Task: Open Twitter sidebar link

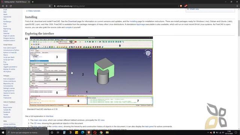Action: pyautogui.click(x=6, y=114)
